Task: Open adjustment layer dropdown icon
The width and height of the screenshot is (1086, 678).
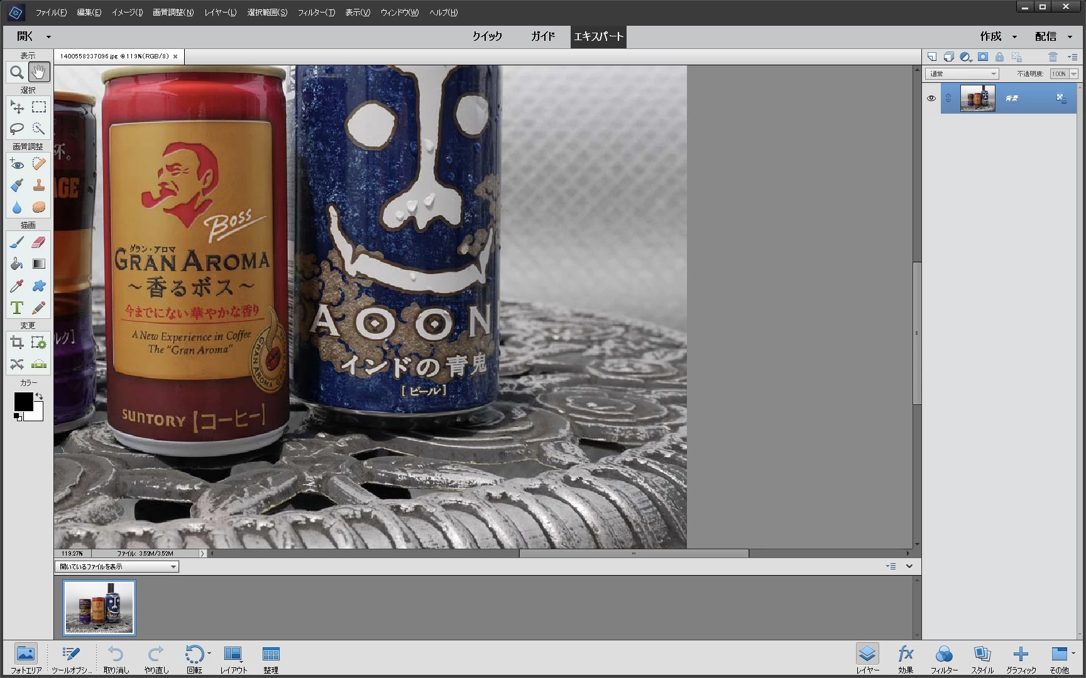Action: tap(967, 56)
